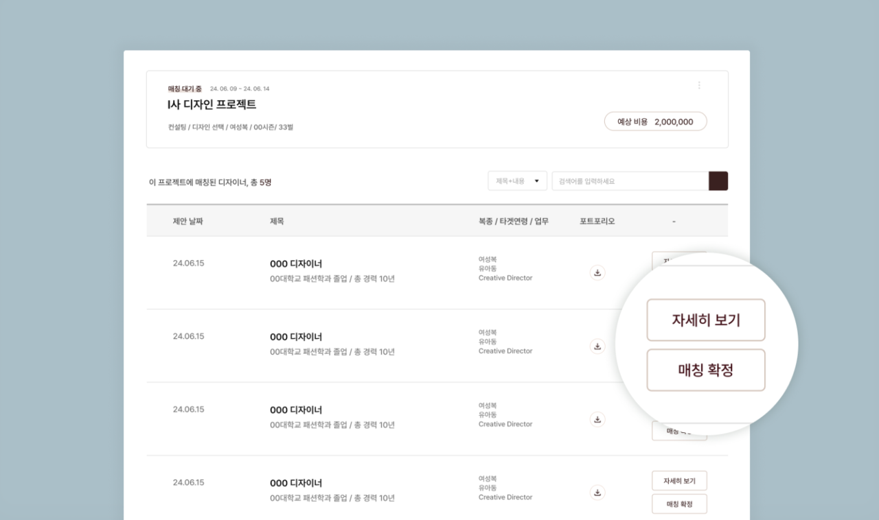Select 000 디자이너 name in the fourth row
This screenshot has height=520, width=879.
[x=296, y=483]
